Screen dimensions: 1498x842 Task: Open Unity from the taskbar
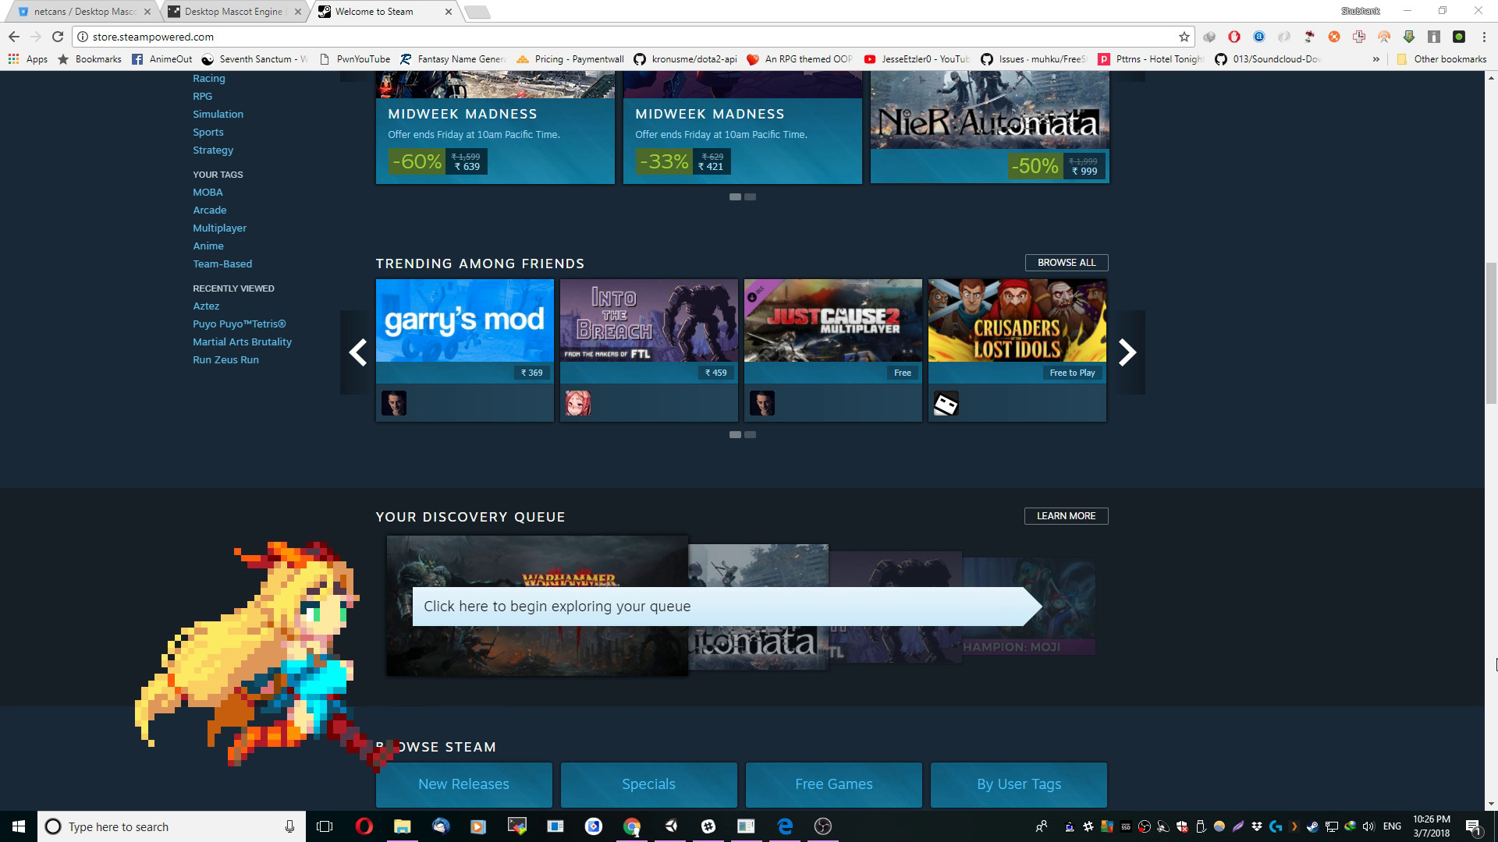pyautogui.click(x=669, y=826)
